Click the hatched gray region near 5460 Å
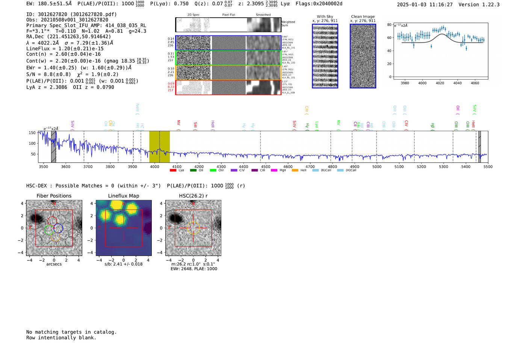 (479, 147)
